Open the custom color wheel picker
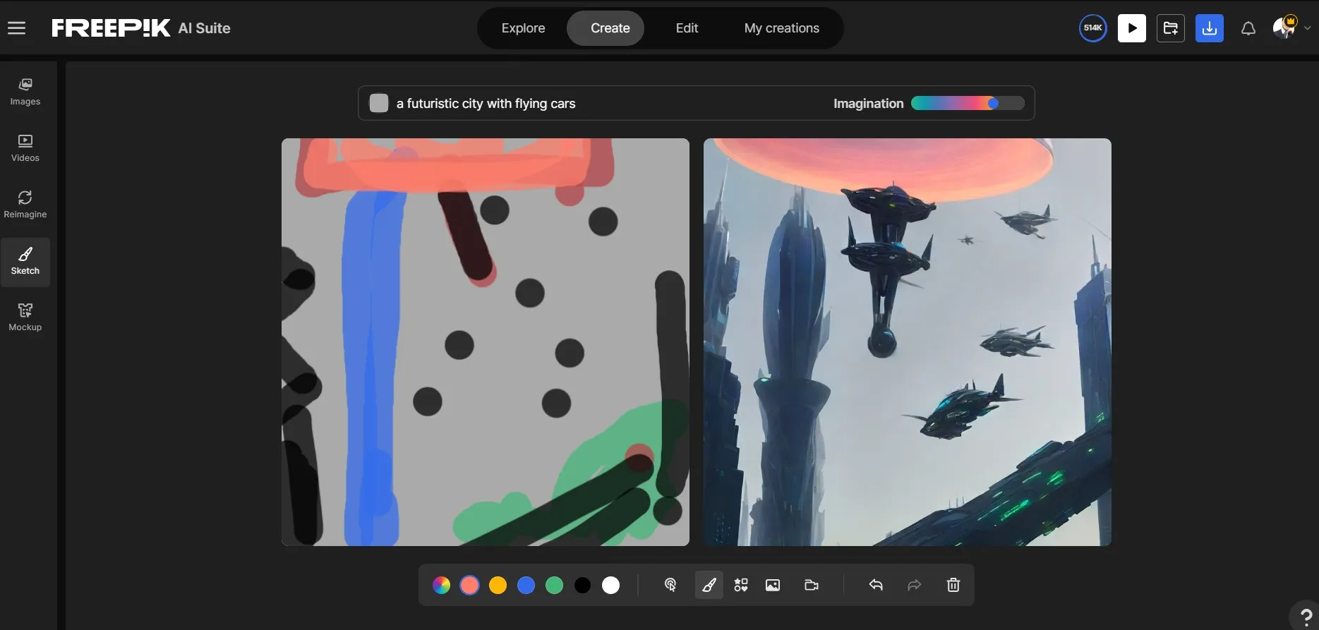Image resolution: width=1319 pixels, height=630 pixels. point(441,585)
